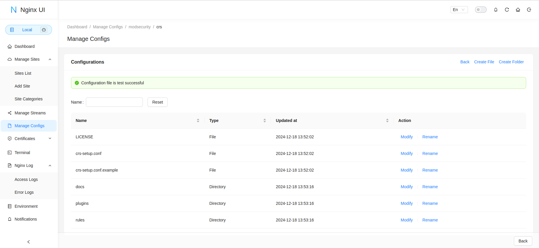539x248 pixels.
Task: Rename crs-setup.conf
Action: (x=430, y=153)
